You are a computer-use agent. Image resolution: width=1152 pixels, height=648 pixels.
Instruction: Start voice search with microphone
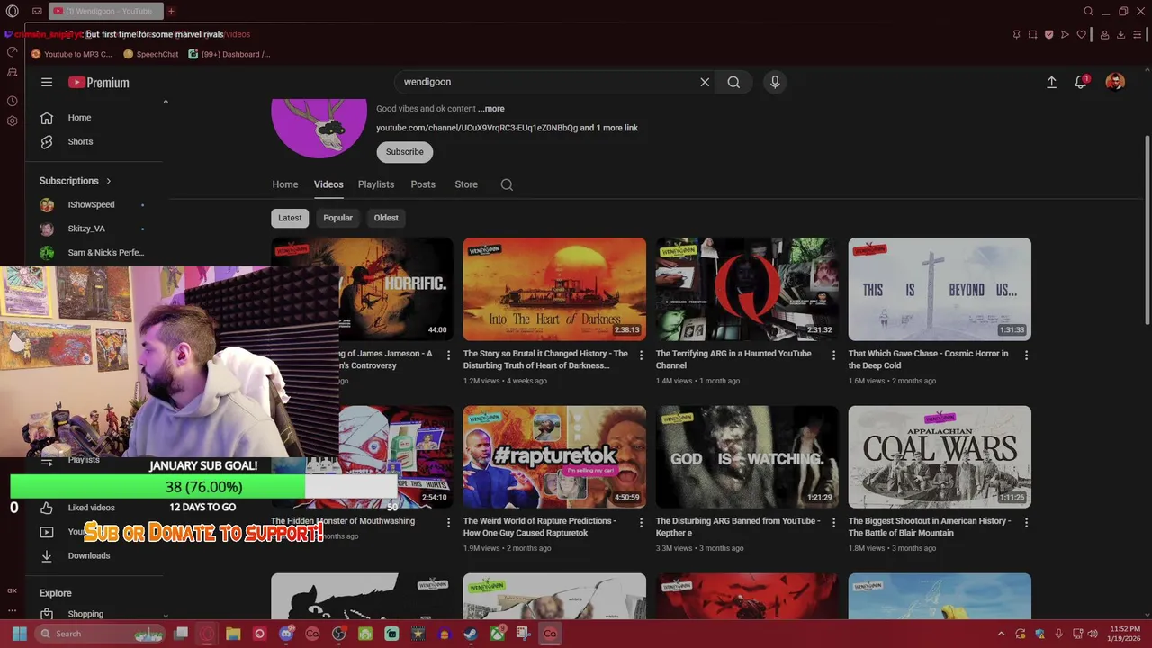click(775, 82)
